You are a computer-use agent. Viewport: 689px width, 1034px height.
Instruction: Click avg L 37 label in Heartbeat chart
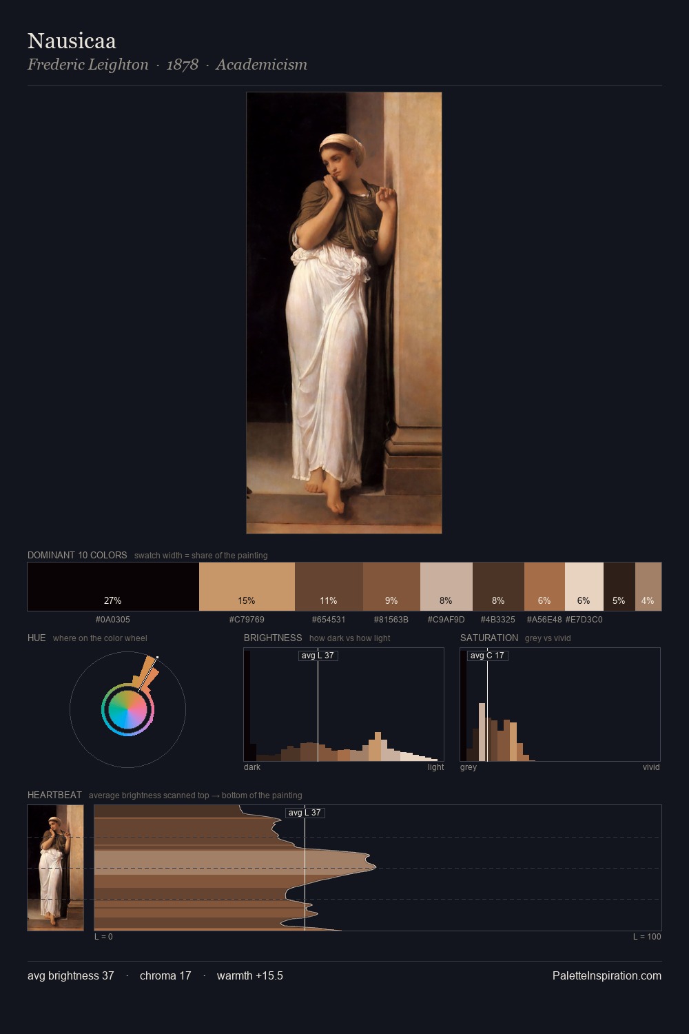coord(305,813)
